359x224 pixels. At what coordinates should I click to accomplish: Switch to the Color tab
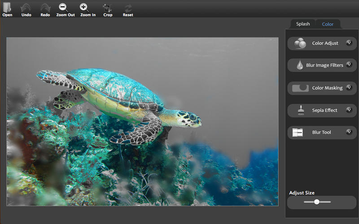[328, 24]
